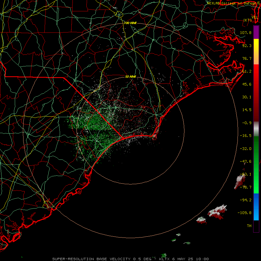Select the -0.9 scale value

(x=247, y=123)
